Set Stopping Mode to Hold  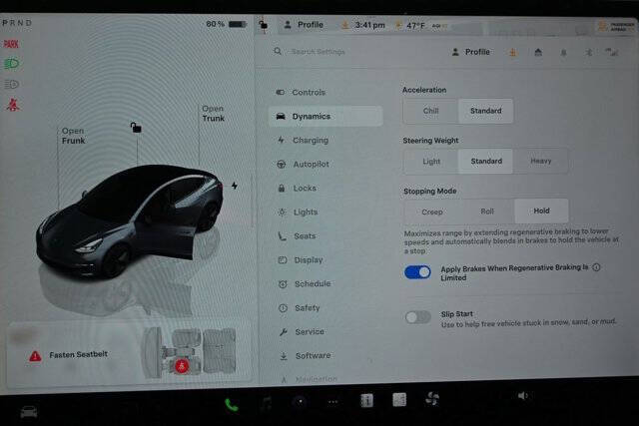(x=541, y=211)
